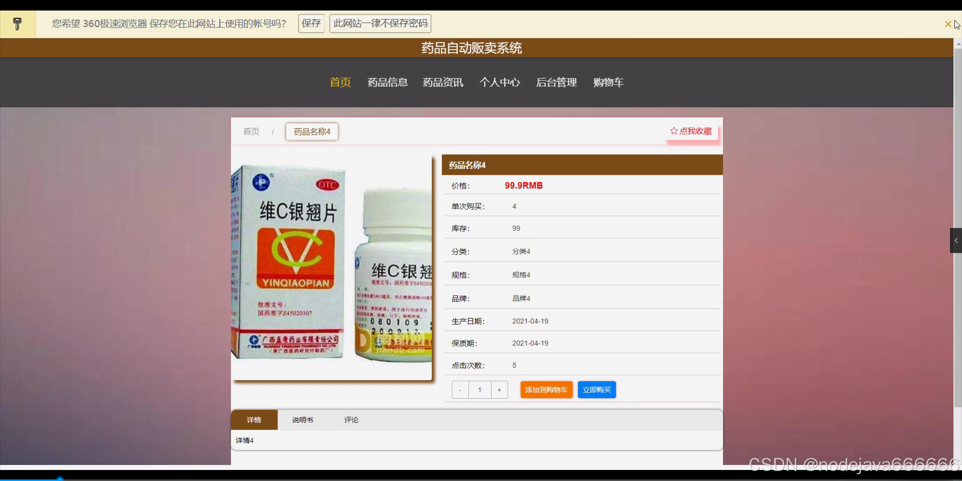The image size is (962, 481).
Task: Dismiss the save-password bar with the X
Action: click(947, 24)
